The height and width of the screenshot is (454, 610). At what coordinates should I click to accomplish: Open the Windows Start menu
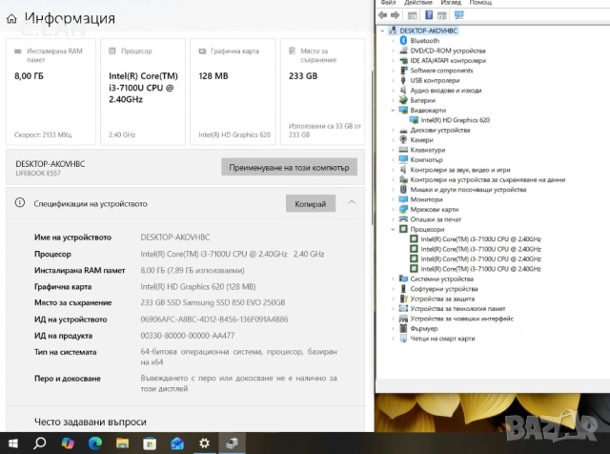point(12,444)
